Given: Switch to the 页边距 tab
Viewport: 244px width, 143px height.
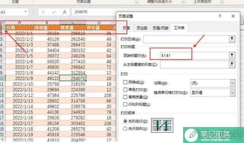Looking at the screenshot, I should point(142,28).
